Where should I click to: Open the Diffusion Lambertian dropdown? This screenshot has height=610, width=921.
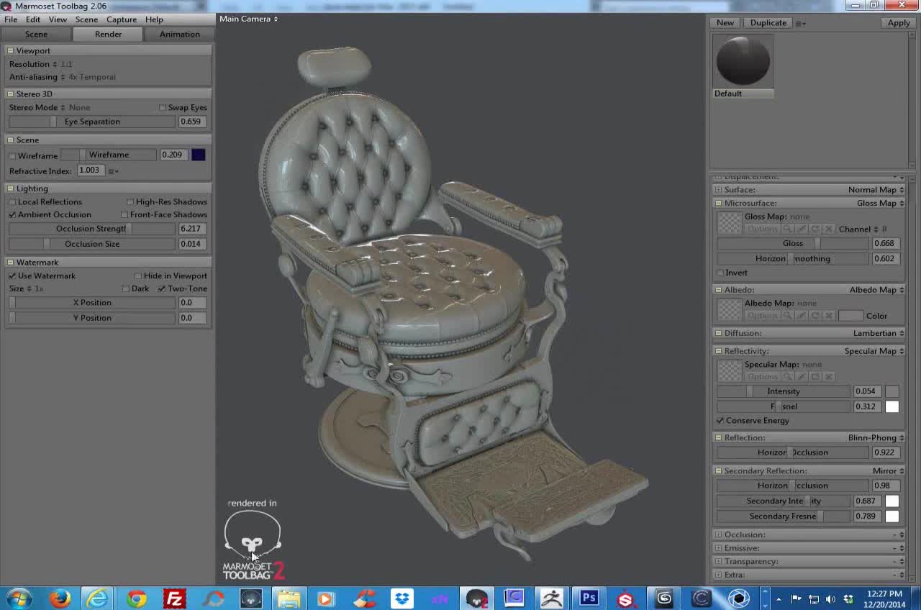pyautogui.click(x=879, y=334)
